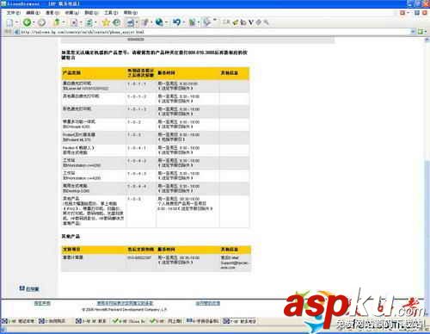
Task: Click the New blank page icon
Action: point(10,22)
